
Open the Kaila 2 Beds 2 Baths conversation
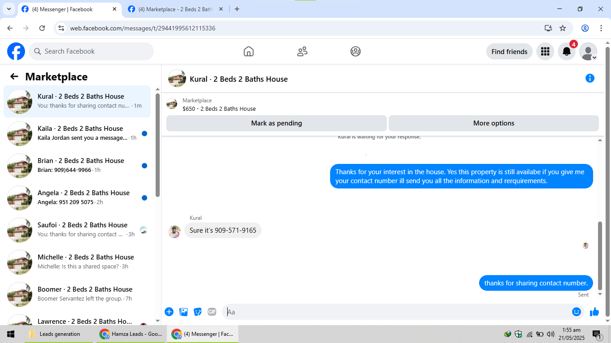(x=77, y=134)
